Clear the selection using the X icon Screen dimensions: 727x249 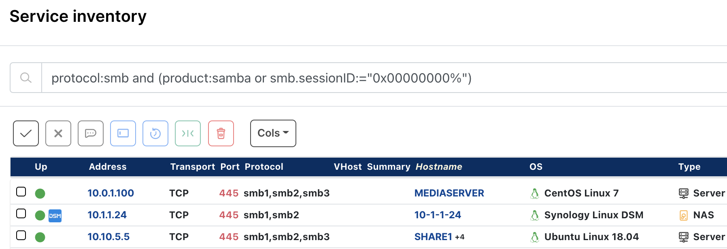(58, 133)
